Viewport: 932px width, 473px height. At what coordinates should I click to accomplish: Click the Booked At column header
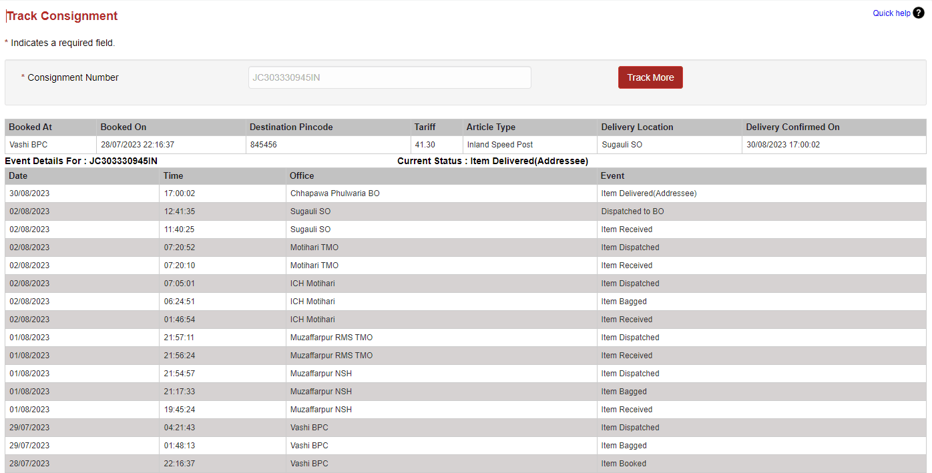pyautogui.click(x=51, y=127)
